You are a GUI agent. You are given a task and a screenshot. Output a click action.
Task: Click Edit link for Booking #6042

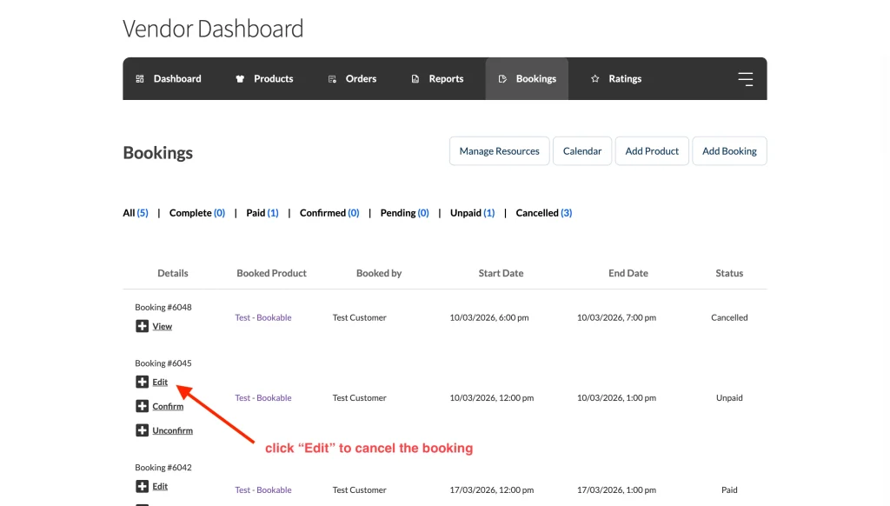(x=160, y=487)
